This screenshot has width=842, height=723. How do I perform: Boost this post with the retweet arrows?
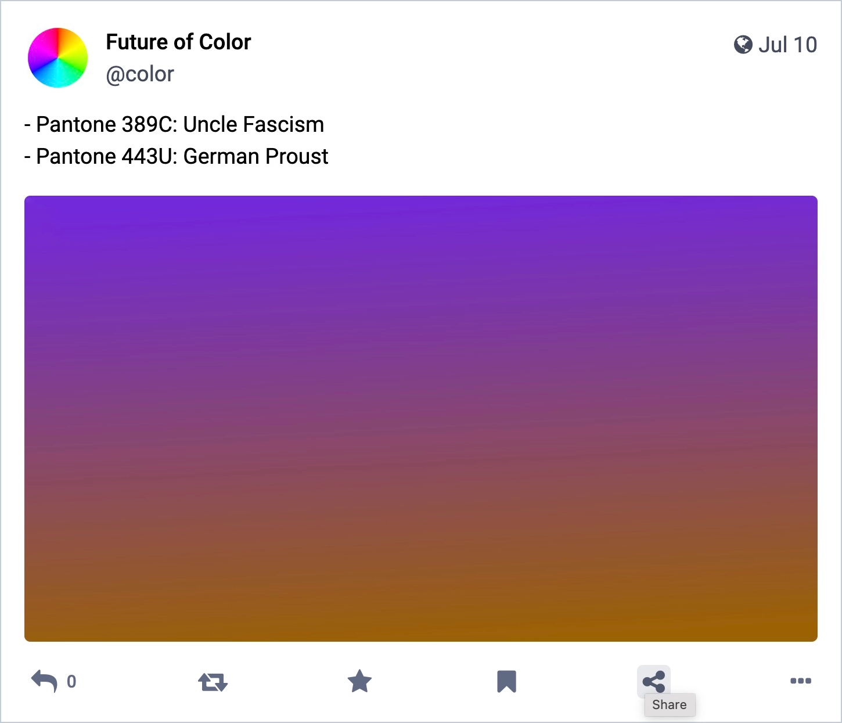point(213,682)
